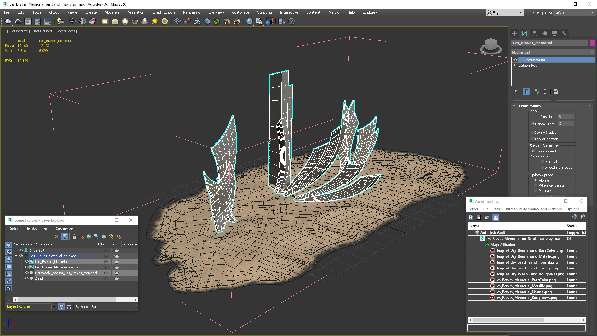Open the Create tab in command panel
The image size is (597, 336).
[515, 34]
